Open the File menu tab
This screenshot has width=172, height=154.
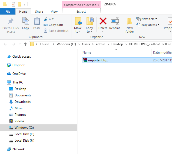[x=8, y=12]
